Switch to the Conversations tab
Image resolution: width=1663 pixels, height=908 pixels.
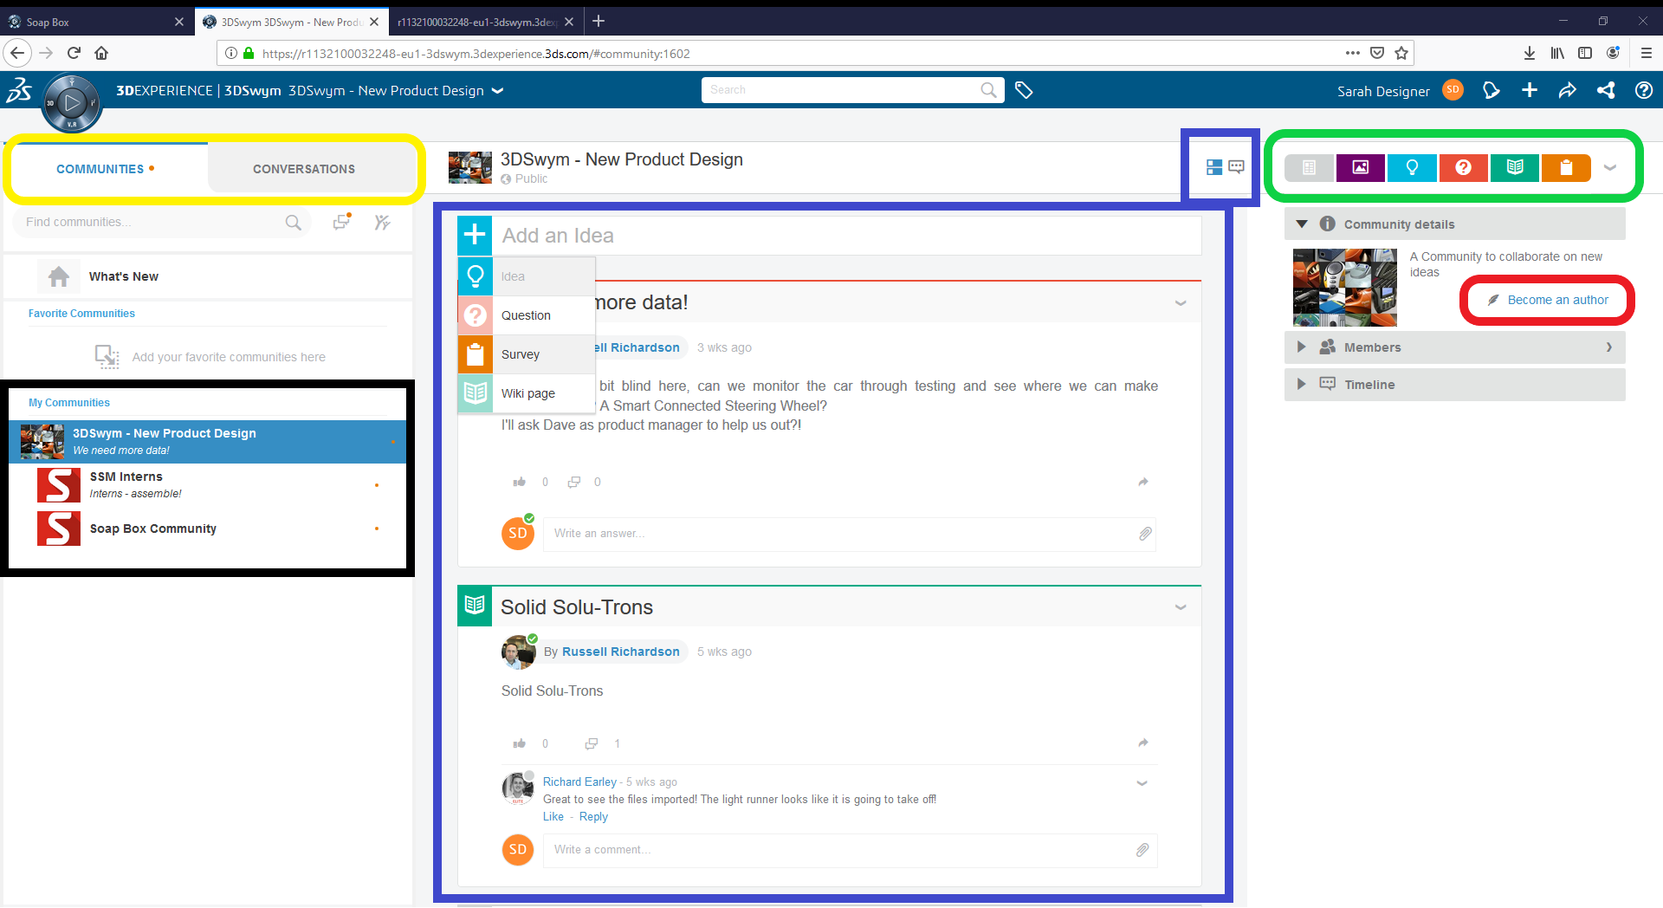303,169
